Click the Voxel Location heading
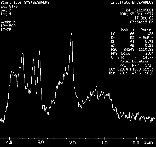Viewport: 156px width, 147px height. (x=134, y=61)
